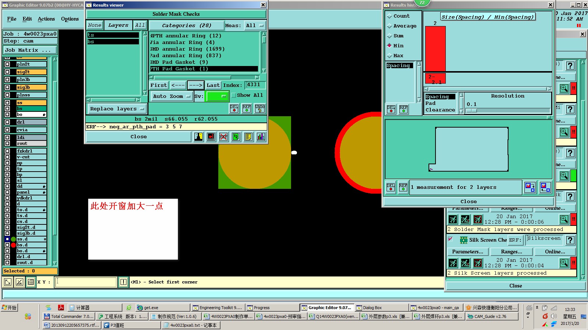
Task: Click DEL icon in Results viewer
Action: 234,108
